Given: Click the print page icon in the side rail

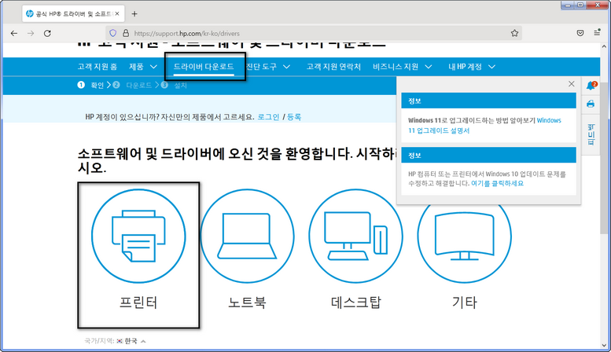Looking at the screenshot, I should tap(591, 104).
